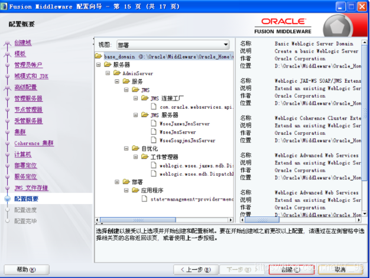
Task: Open the Coherence 集群 step
Action: click(x=34, y=143)
